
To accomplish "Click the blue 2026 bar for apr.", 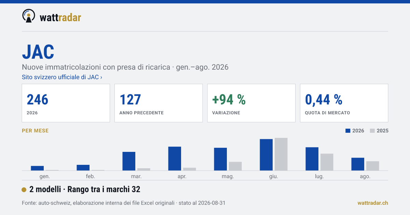I will [x=175, y=158].
